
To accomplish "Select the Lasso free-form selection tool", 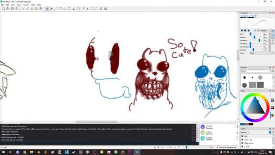I will (x=97, y=9).
